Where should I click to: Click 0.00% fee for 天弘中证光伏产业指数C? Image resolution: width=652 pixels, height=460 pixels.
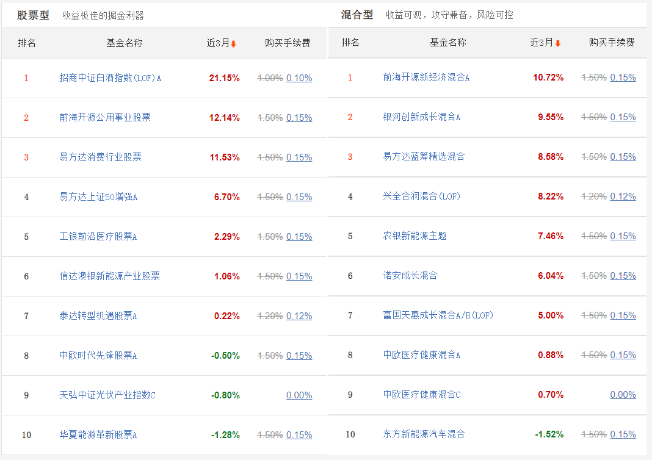point(299,395)
